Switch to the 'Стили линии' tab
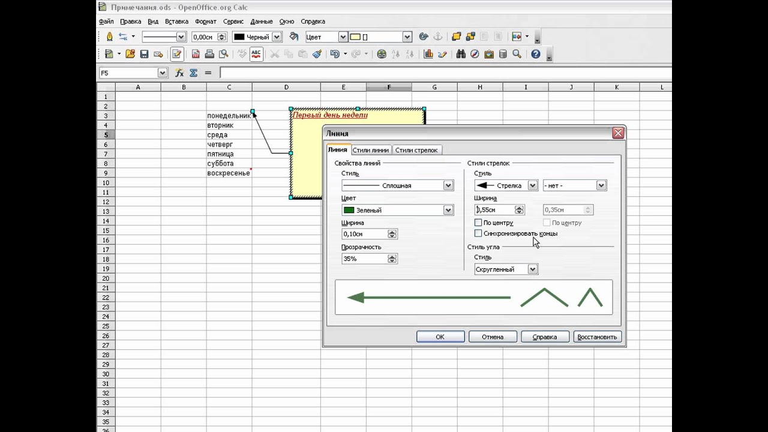 [x=371, y=150]
